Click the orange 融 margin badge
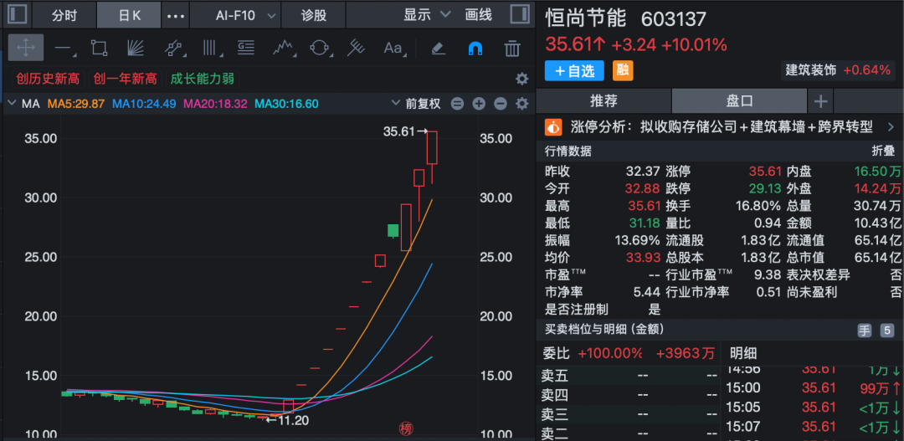 tap(622, 71)
